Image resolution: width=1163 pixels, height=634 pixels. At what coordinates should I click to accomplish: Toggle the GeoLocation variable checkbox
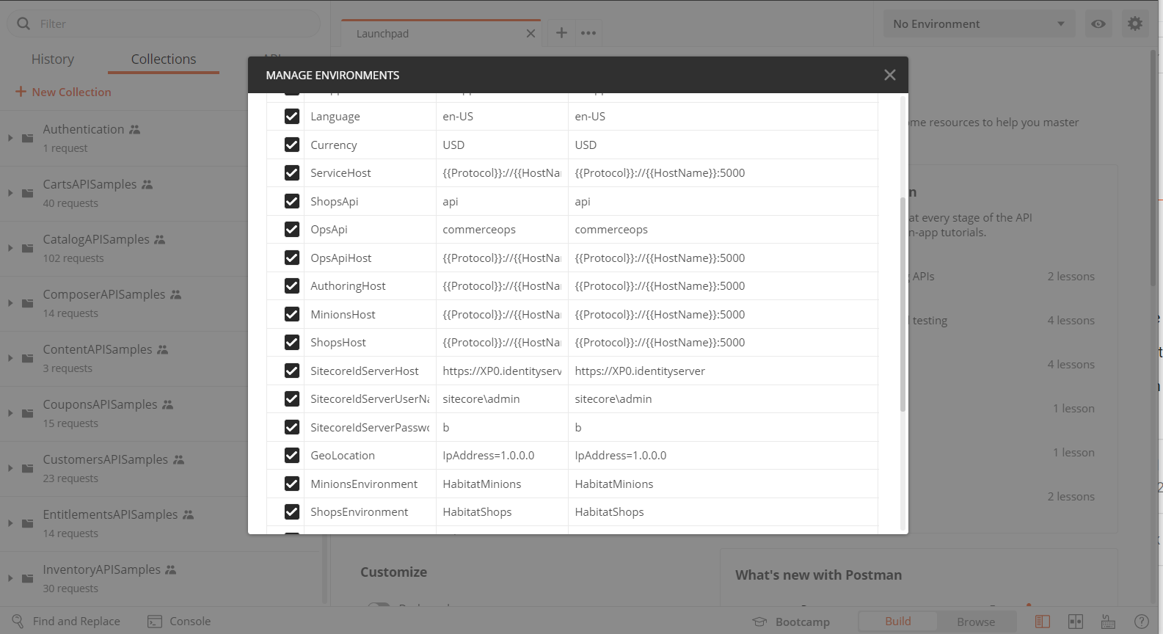tap(292, 455)
